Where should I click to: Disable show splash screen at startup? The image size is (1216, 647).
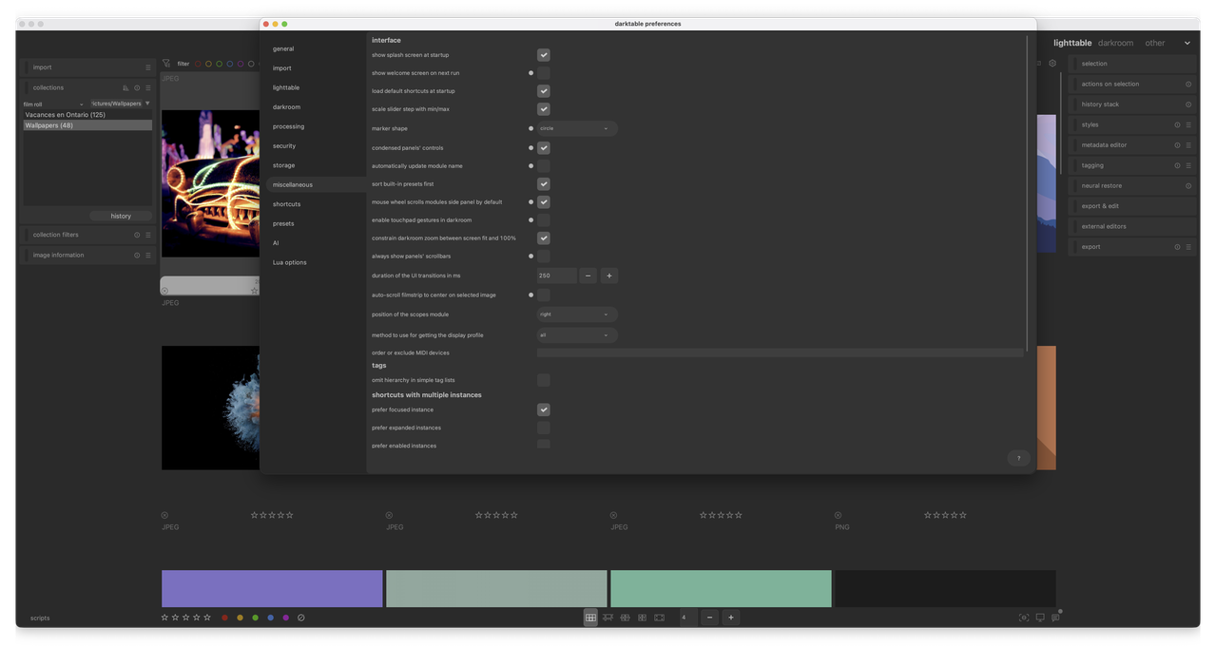coord(544,55)
